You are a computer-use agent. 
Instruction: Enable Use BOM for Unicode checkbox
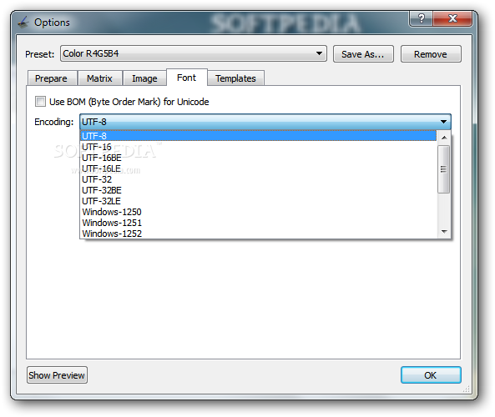(40, 102)
